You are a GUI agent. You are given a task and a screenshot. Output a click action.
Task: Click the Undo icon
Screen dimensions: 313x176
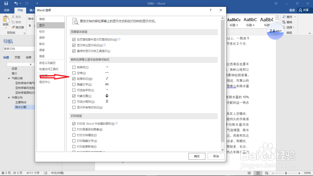click(x=16, y=3)
